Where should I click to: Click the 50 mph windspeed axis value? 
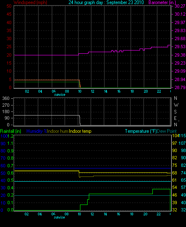pyautogui.click(x=9, y=6)
